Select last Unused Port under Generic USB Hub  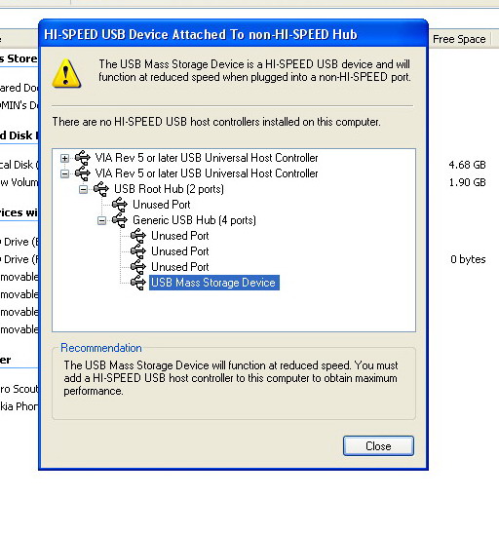(179, 267)
